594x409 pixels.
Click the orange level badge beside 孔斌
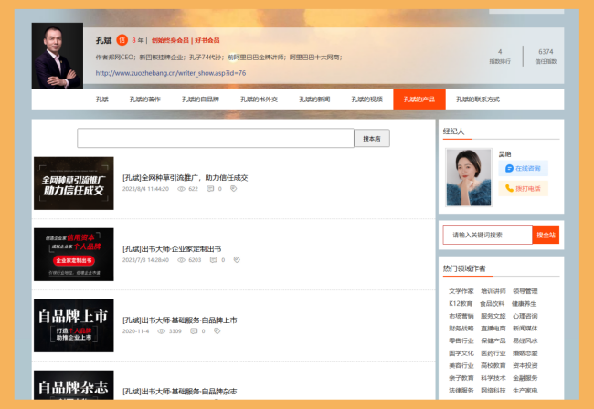coord(122,40)
